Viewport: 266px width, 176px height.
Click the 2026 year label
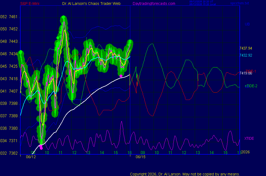245,152
